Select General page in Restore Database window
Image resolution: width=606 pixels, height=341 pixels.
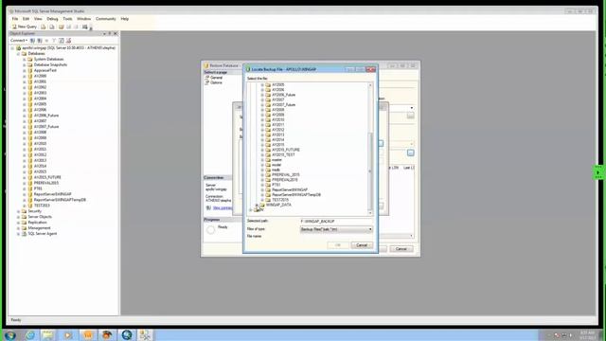[216, 78]
